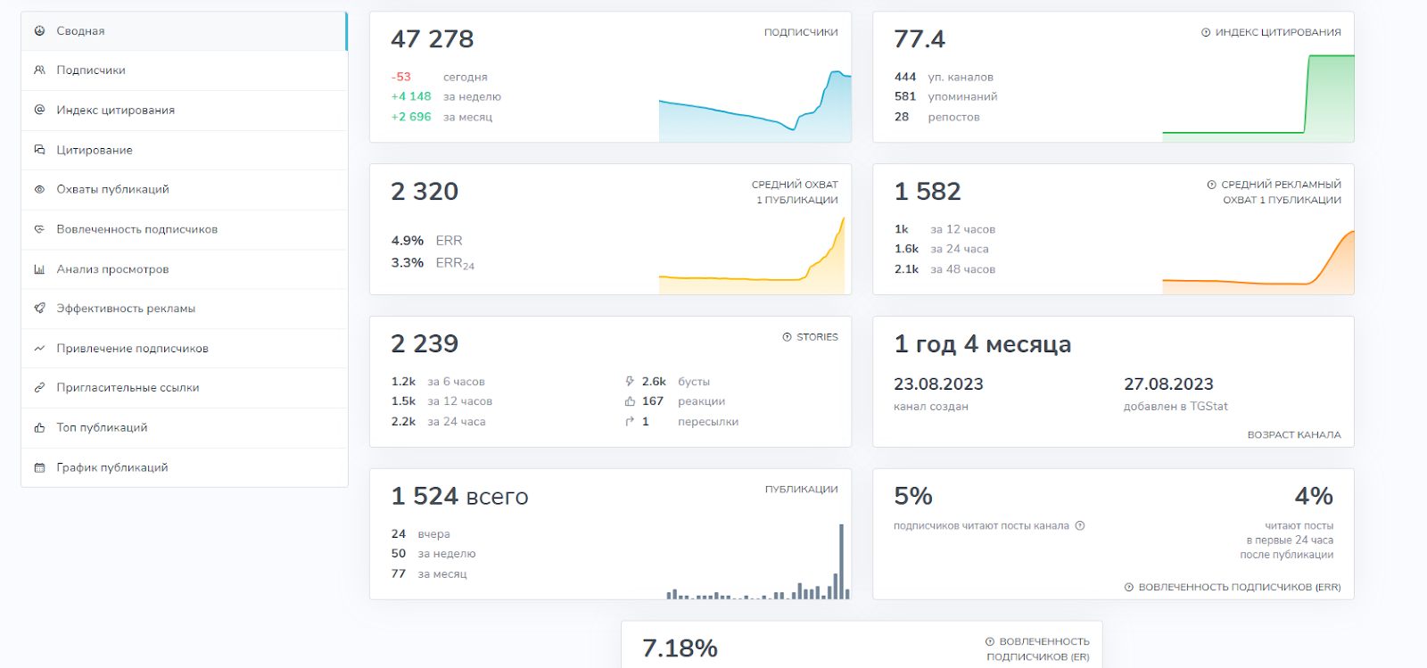The image size is (1427, 668).
Task: Click the 7.18% engagement value
Action: point(680,648)
